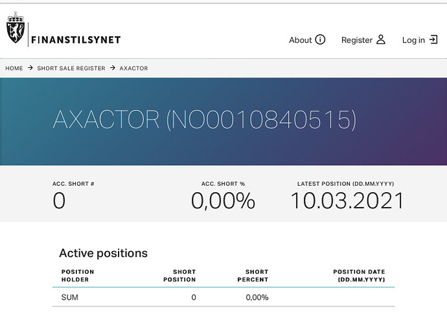Click the FINANSTILSYNET wordmark

[76, 39]
